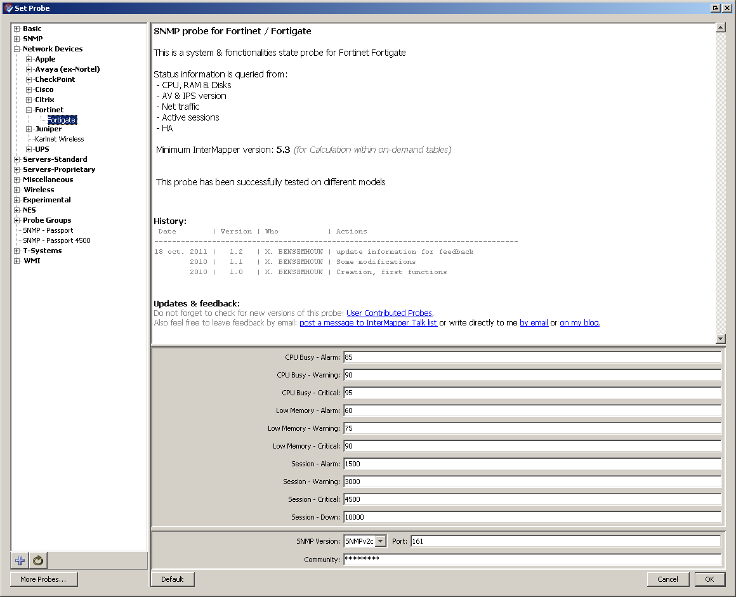Expand the WMI category

[x=17, y=261]
